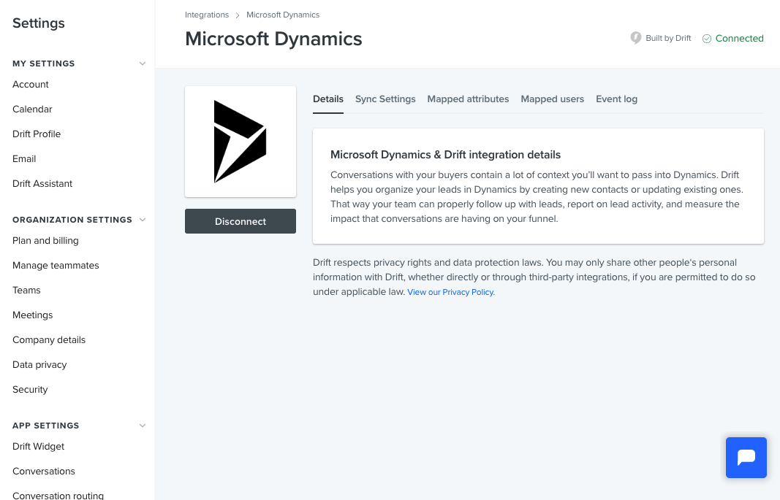This screenshot has height=500, width=780.
Task: Click the green Connected checkmark icon
Action: click(707, 39)
